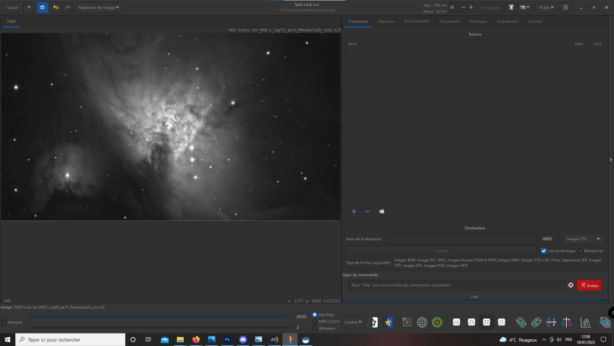Click the Ouvrir button
This screenshot has height=346, width=614.
[x=13, y=7]
